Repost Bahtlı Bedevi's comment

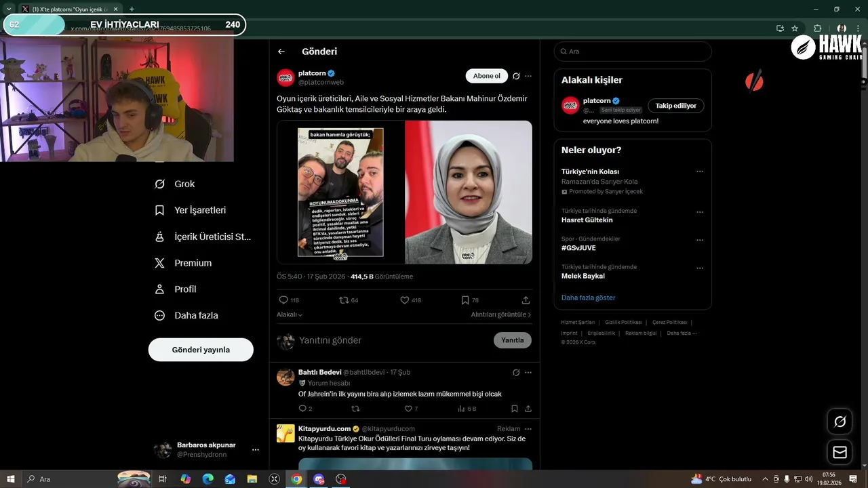coord(355,409)
